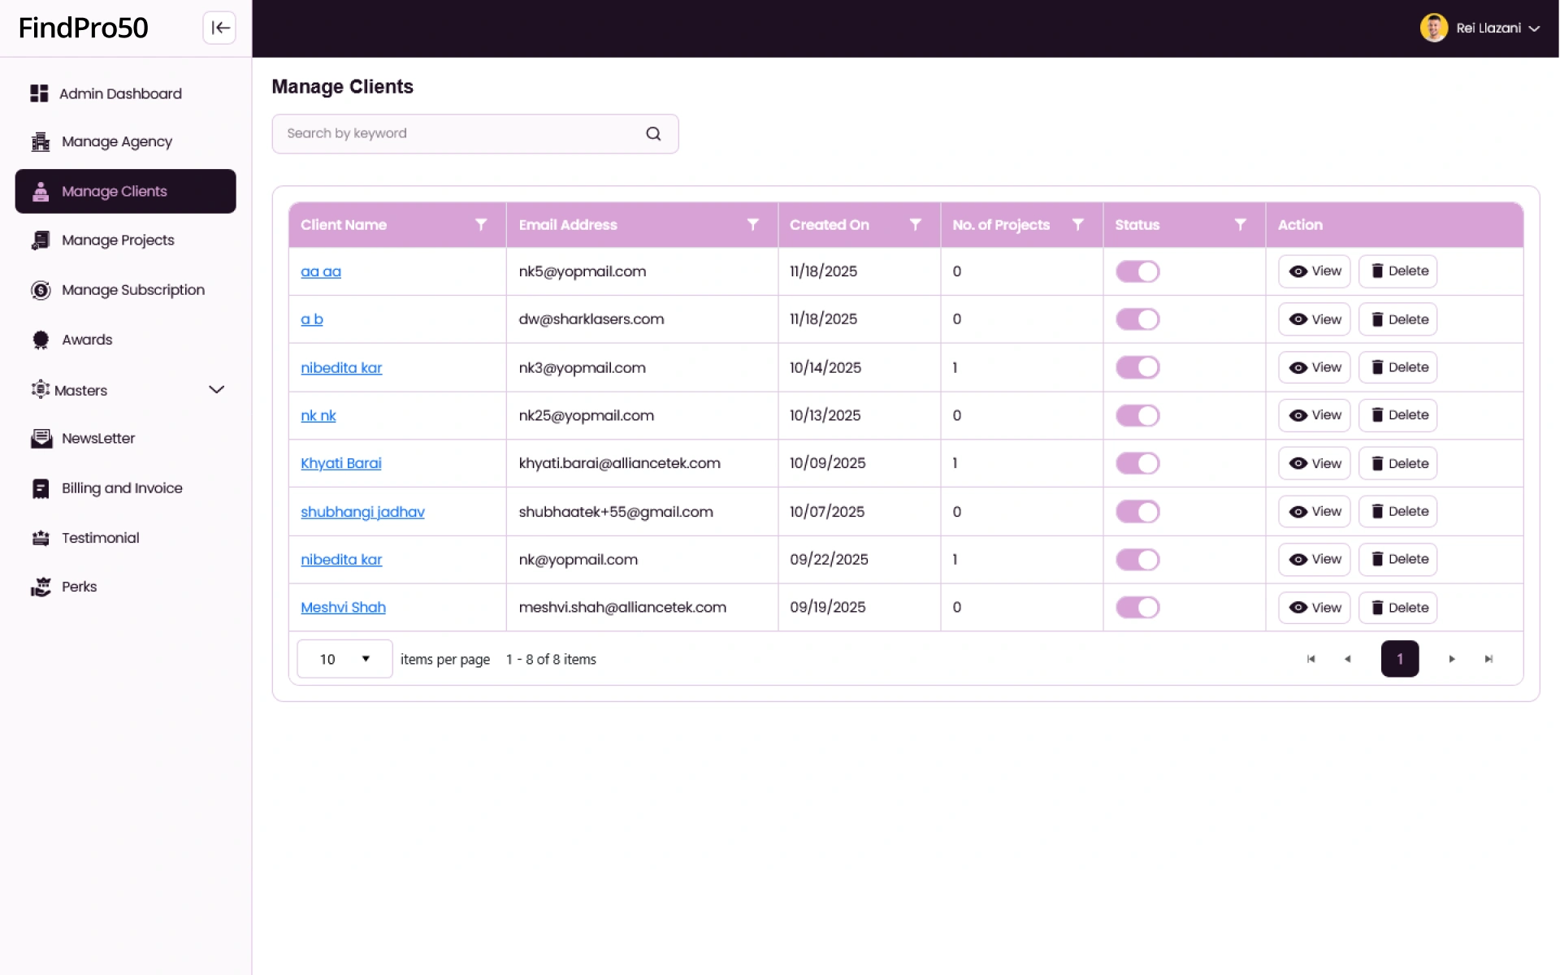Click the Email Address filter funnel icon
The width and height of the screenshot is (1560, 975).
(x=753, y=224)
